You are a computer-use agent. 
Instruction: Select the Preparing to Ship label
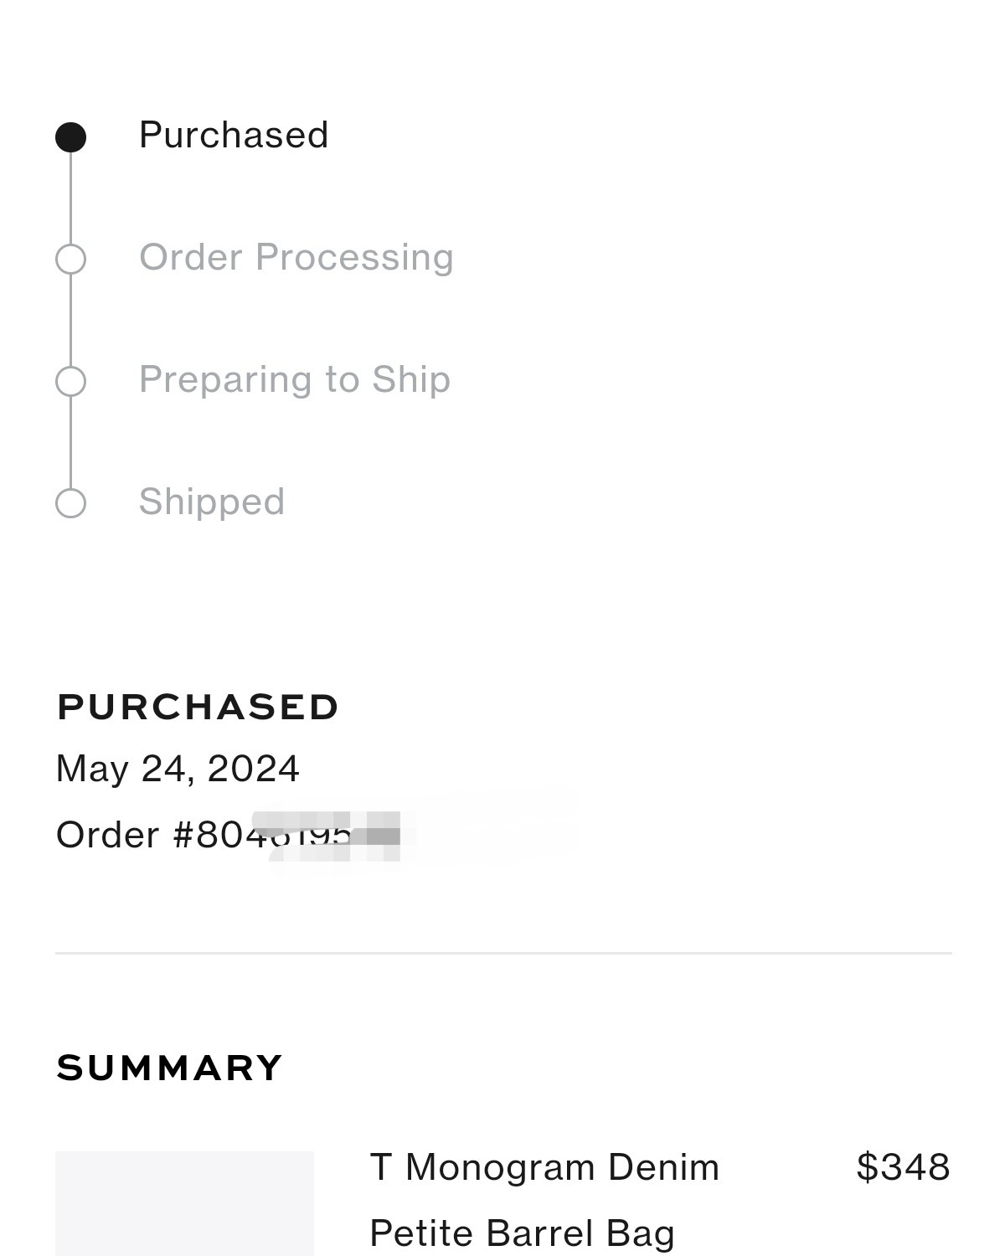click(x=294, y=379)
